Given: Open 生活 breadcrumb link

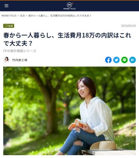Looking at the screenshot, I should point(22,16).
